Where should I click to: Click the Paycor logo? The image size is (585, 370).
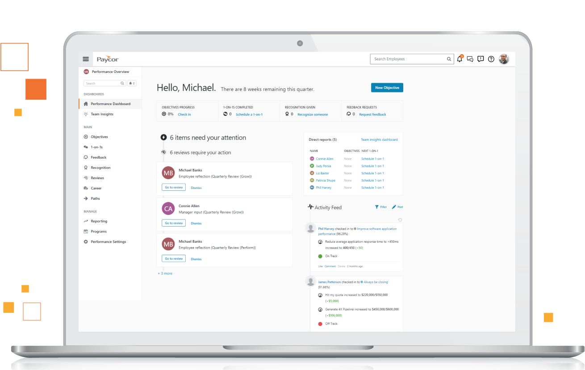coord(108,59)
